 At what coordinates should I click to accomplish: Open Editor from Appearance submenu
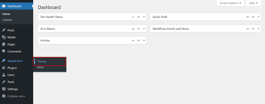click(x=41, y=67)
